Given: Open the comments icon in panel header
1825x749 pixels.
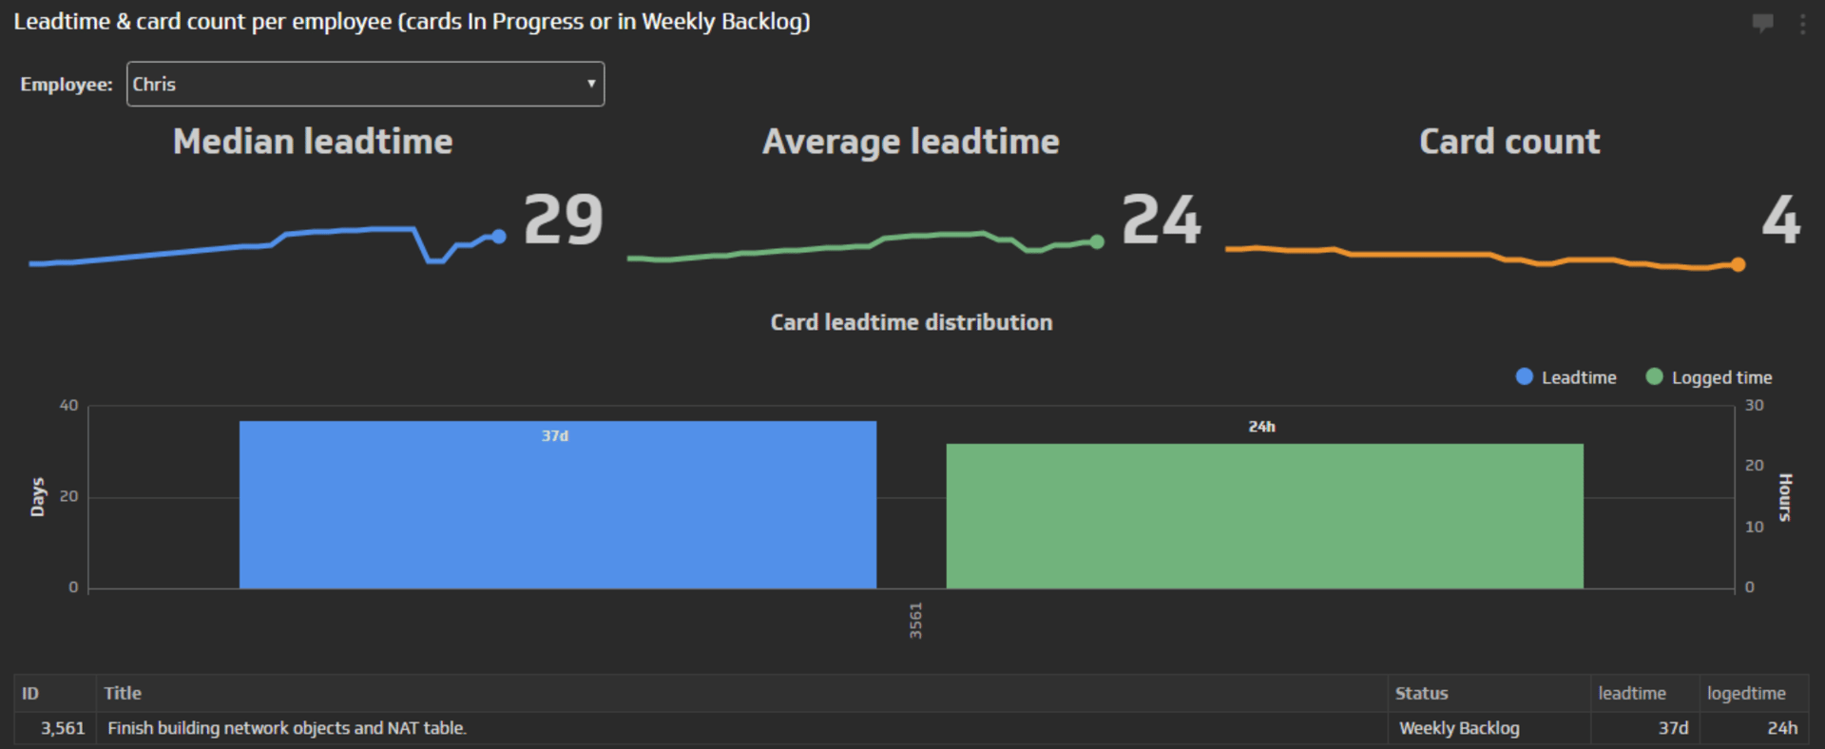Looking at the screenshot, I should pyautogui.click(x=1762, y=23).
